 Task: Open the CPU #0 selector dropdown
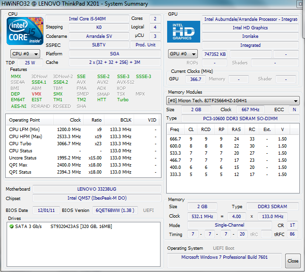pos(25,54)
